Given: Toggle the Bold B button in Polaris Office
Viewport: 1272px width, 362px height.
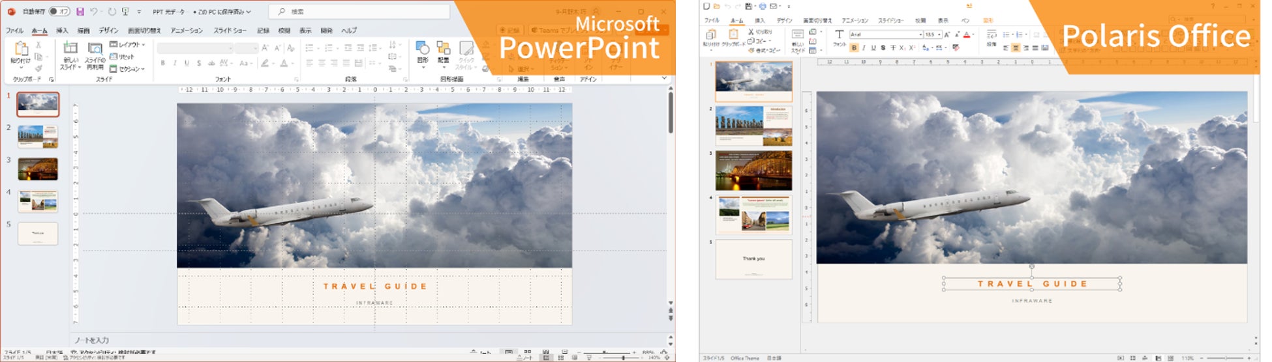Looking at the screenshot, I should coord(854,48).
